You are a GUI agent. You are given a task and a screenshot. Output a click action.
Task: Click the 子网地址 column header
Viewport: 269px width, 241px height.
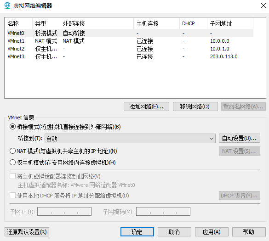click(x=230, y=23)
